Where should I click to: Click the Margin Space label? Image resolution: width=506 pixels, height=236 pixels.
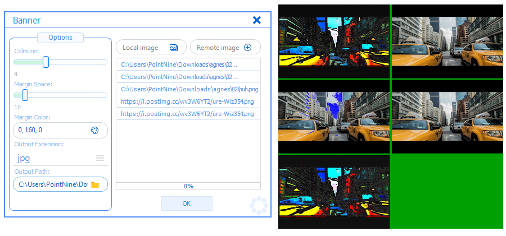[x=33, y=84]
